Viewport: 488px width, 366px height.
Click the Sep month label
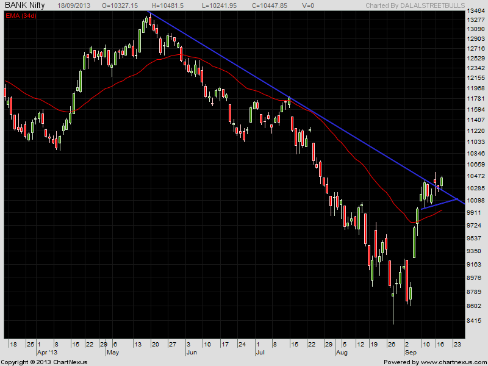(x=411, y=353)
